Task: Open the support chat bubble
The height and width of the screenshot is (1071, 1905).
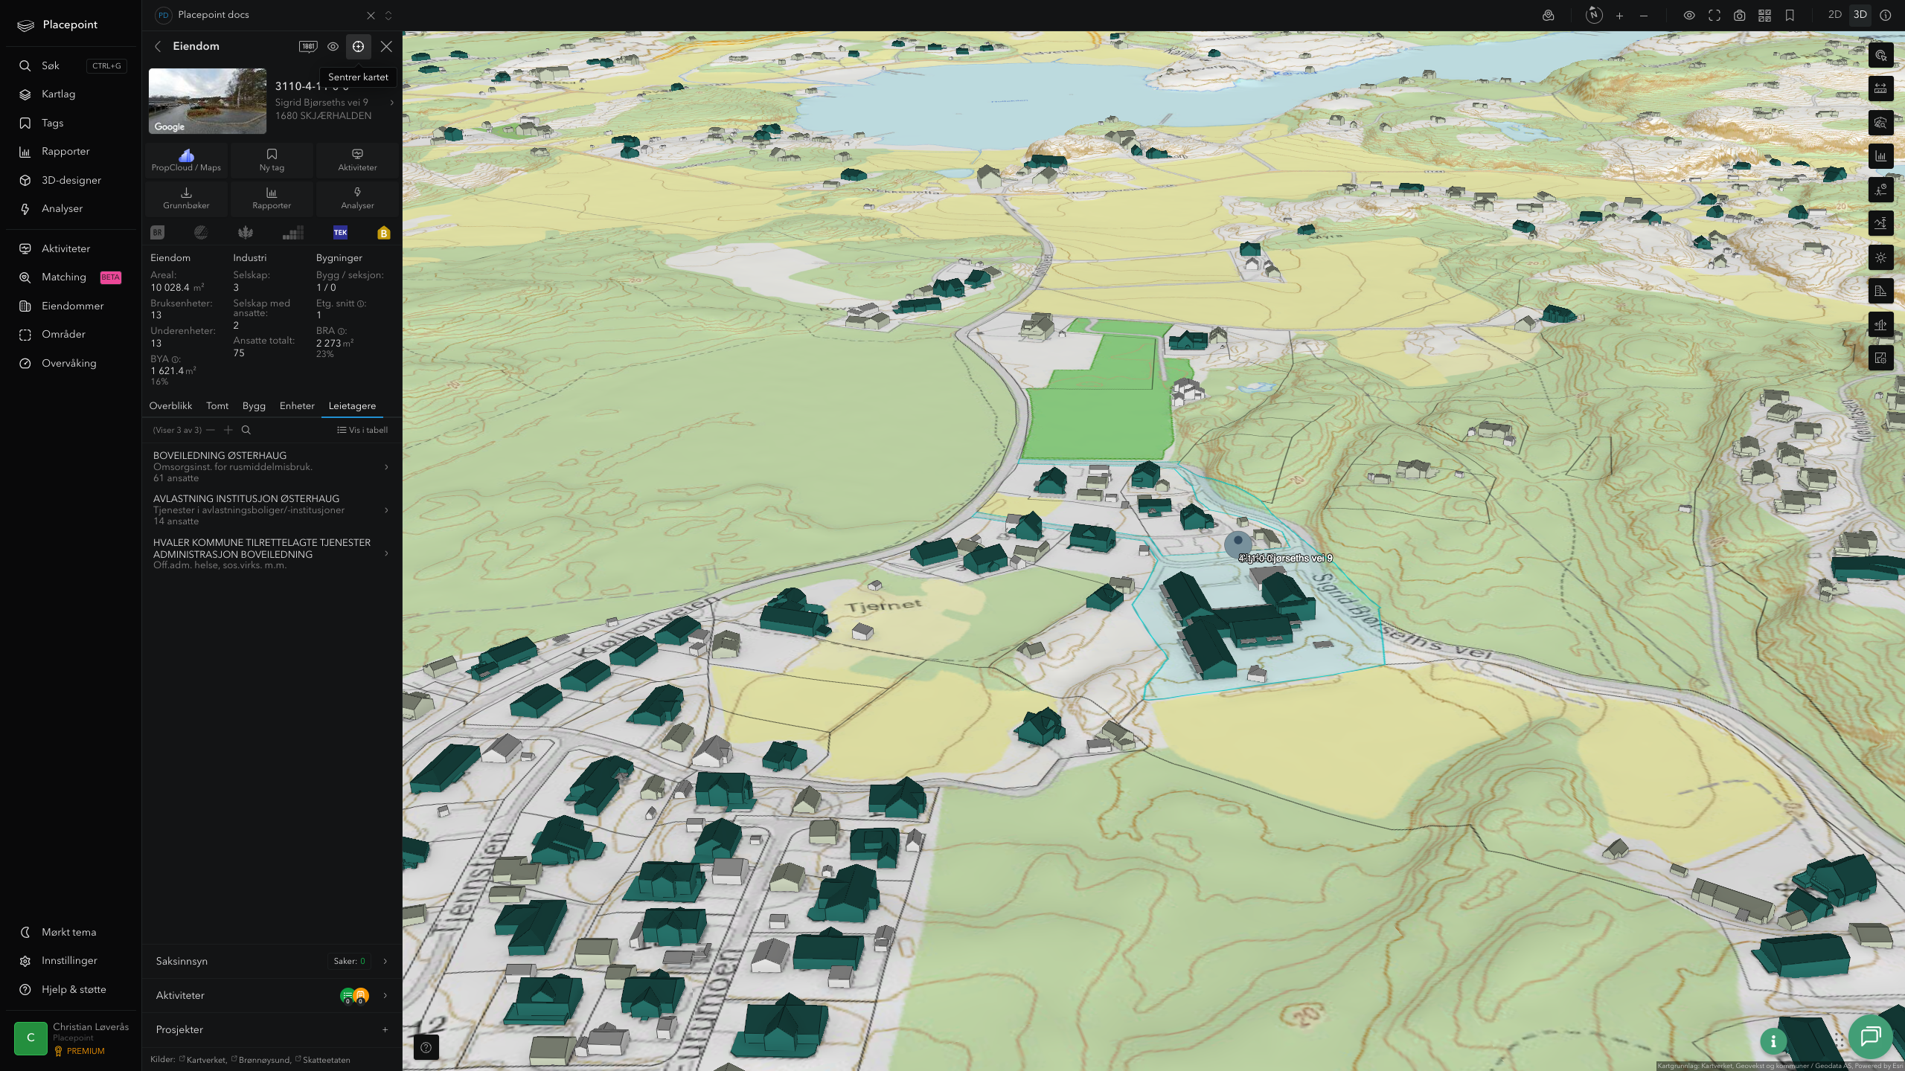Action: (x=1870, y=1036)
